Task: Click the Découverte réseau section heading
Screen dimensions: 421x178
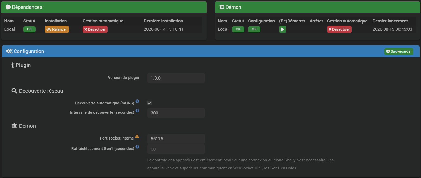Action: click(41, 91)
